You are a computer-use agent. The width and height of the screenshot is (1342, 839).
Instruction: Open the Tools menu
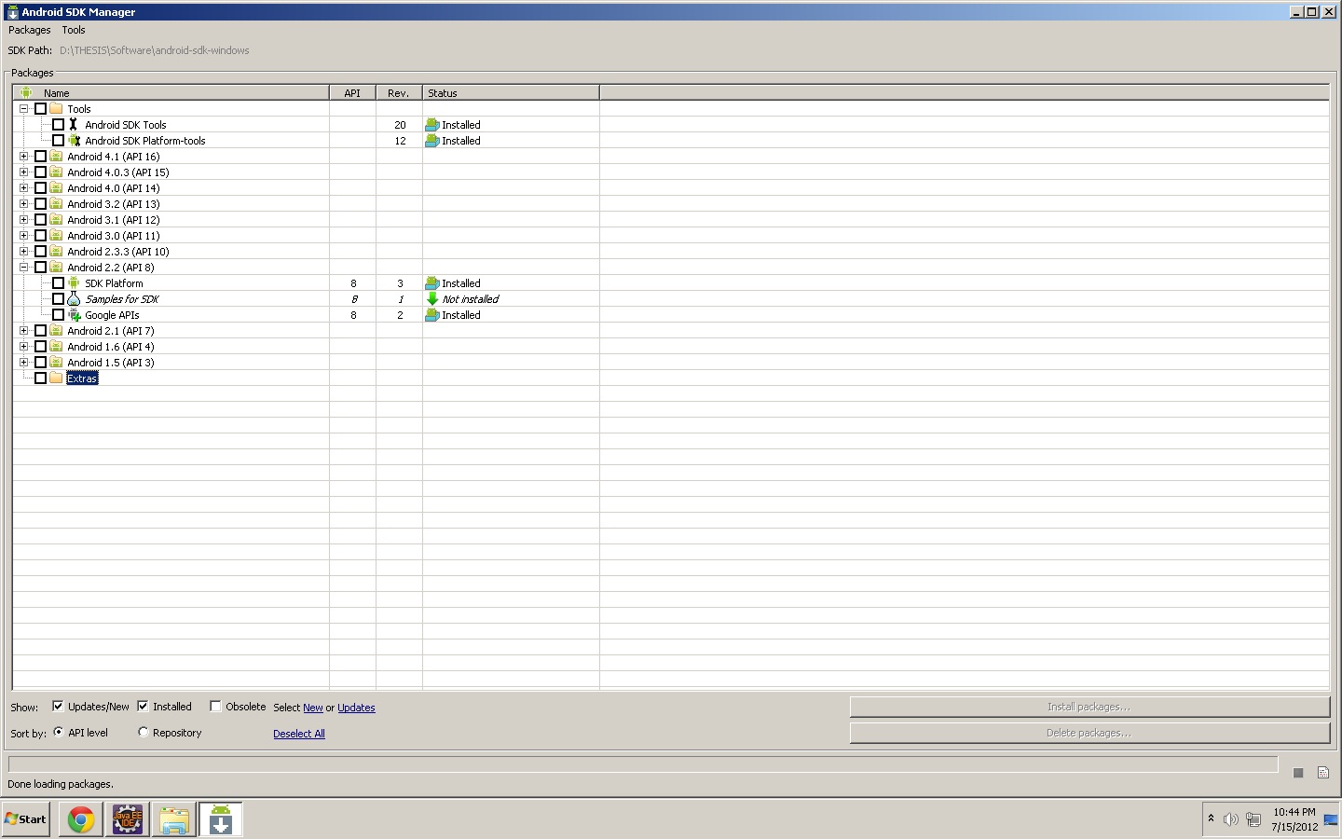[74, 30]
